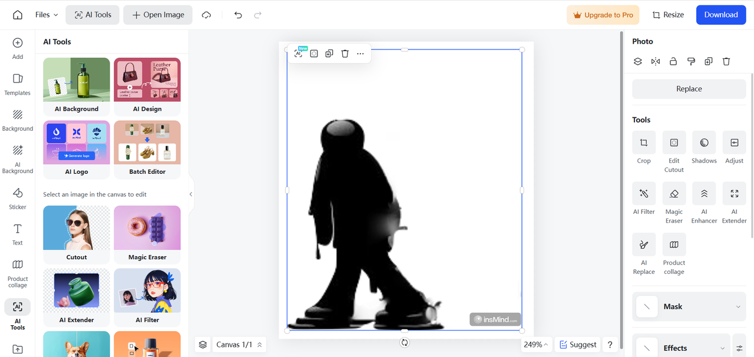Image resolution: width=754 pixels, height=357 pixels.
Task: Open the Product collage sidebar tab
Action: pos(18,273)
